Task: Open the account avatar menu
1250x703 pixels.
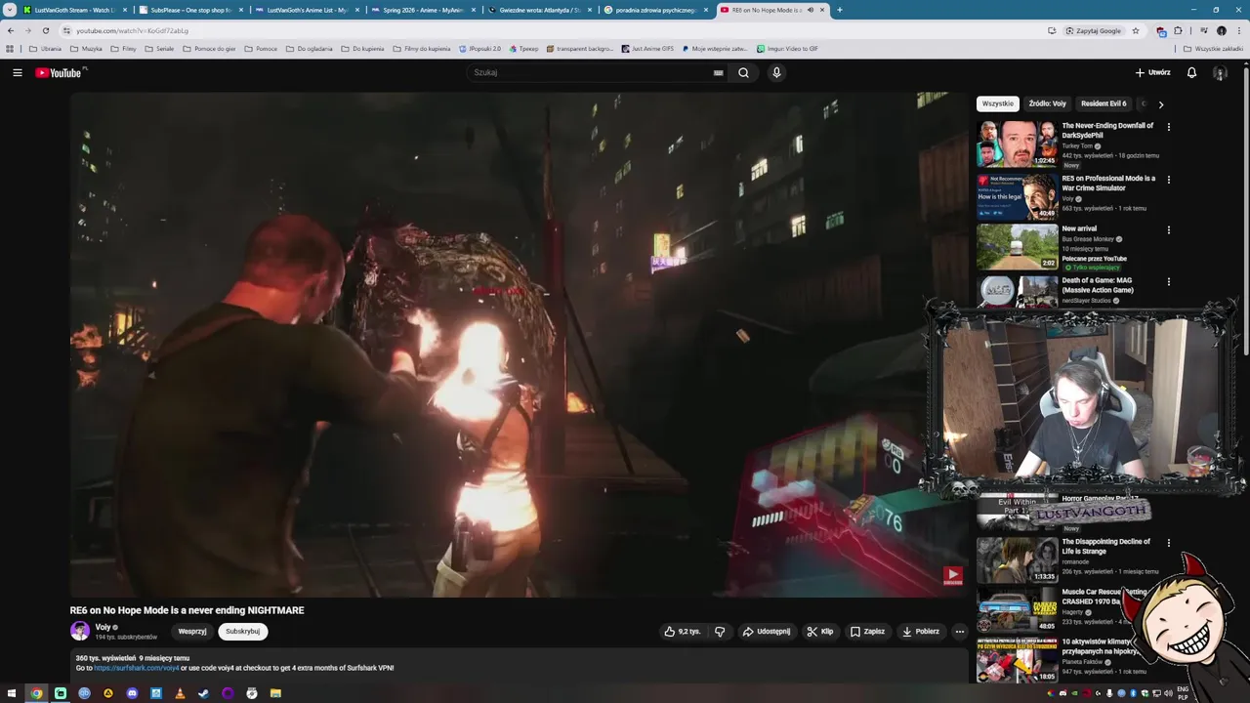Action: click(x=1220, y=72)
